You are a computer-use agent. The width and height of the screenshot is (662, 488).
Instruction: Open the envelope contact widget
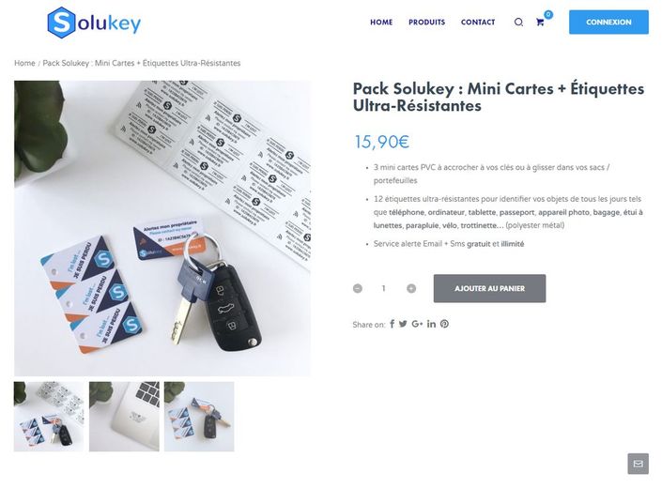coord(638,464)
